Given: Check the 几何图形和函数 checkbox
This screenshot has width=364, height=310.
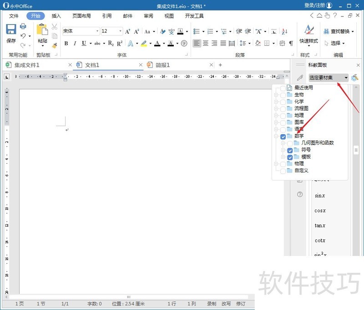Looking at the screenshot, I should pos(290,143).
